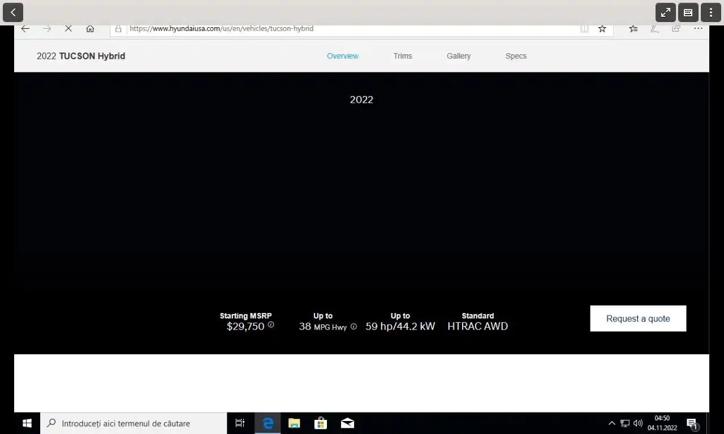The height and width of the screenshot is (434, 724).
Task: Click the share page icon
Action: (676, 28)
